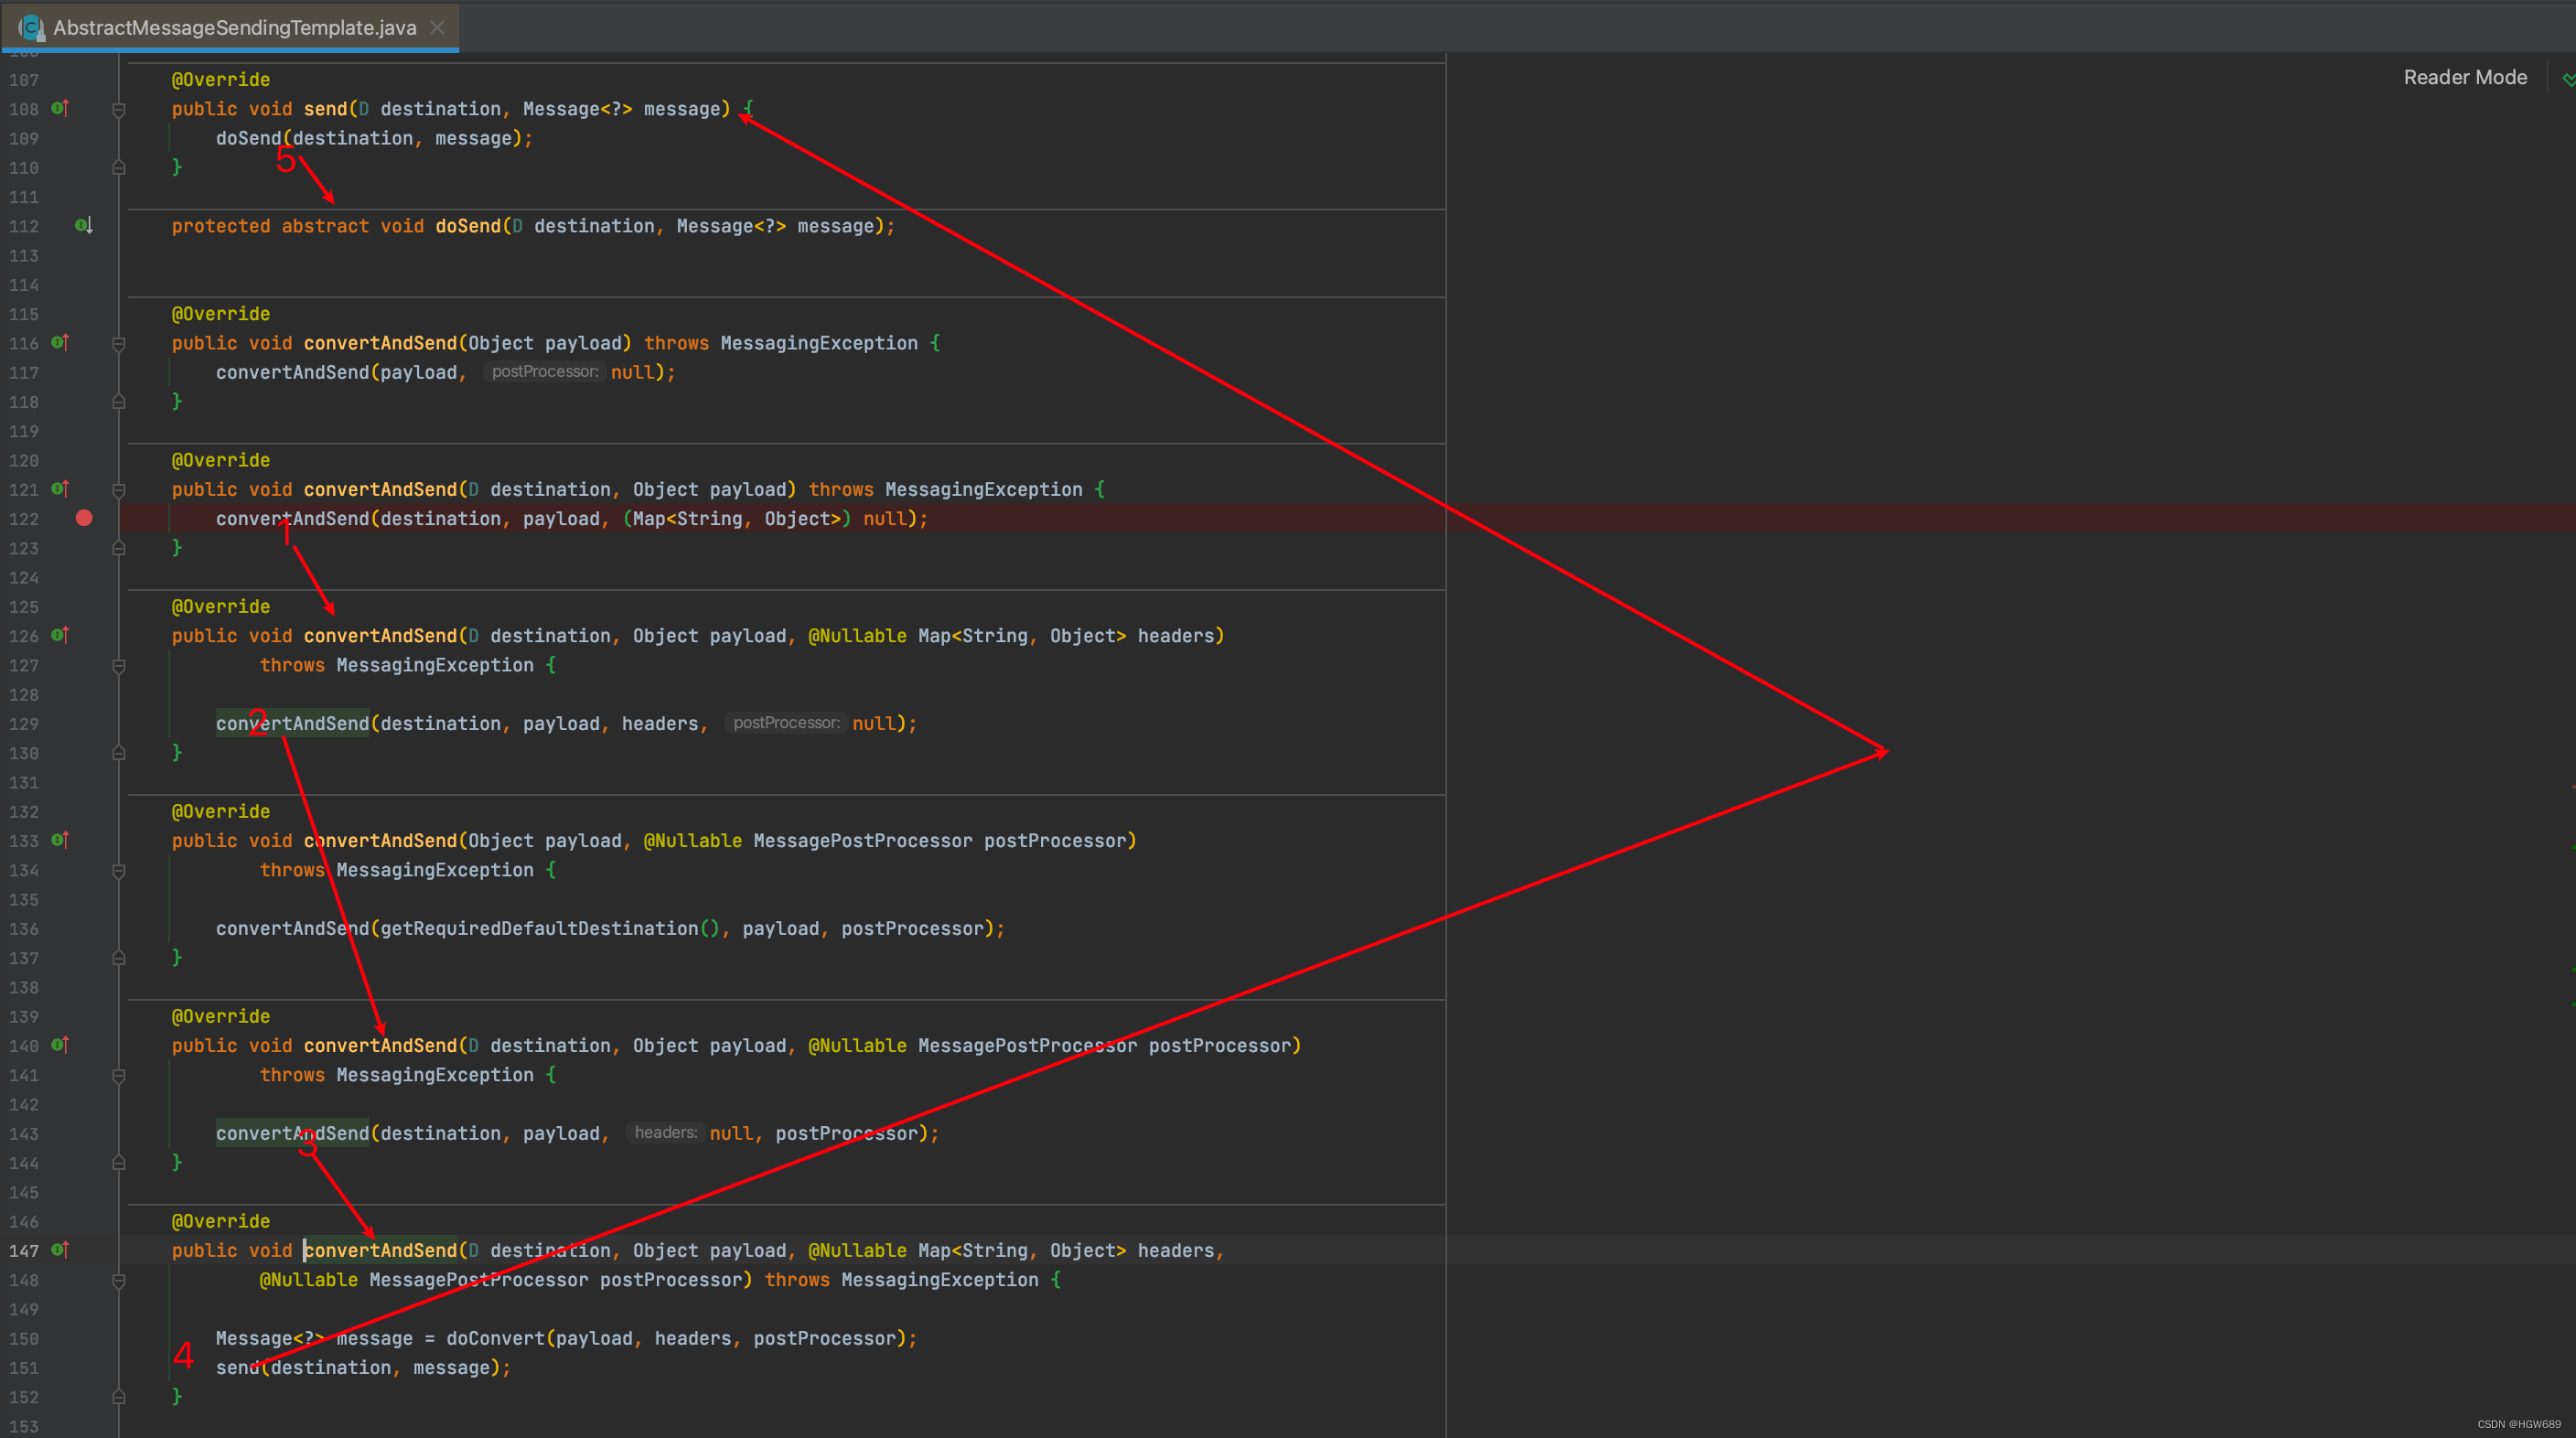Click line number 112 in the gutter
This screenshot has height=1438, width=2576.
24,227
